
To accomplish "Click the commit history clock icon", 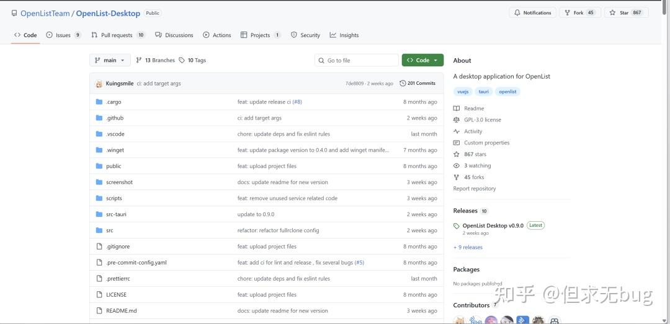I will pyautogui.click(x=403, y=83).
